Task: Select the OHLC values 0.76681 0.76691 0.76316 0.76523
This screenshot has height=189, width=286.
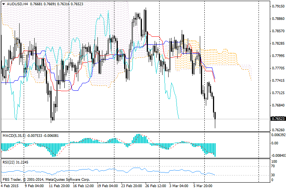Action: pos(56,4)
